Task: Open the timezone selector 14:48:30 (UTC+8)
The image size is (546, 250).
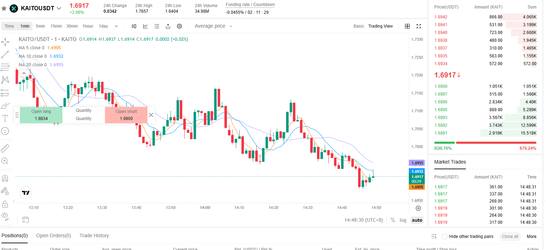Action: tap(364, 220)
